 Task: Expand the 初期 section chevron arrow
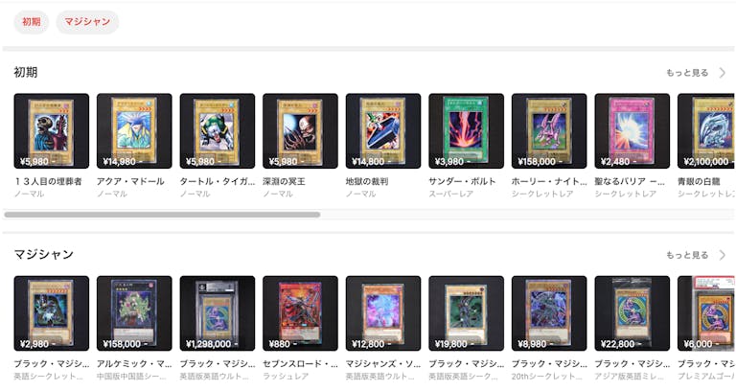click(723, 73)
